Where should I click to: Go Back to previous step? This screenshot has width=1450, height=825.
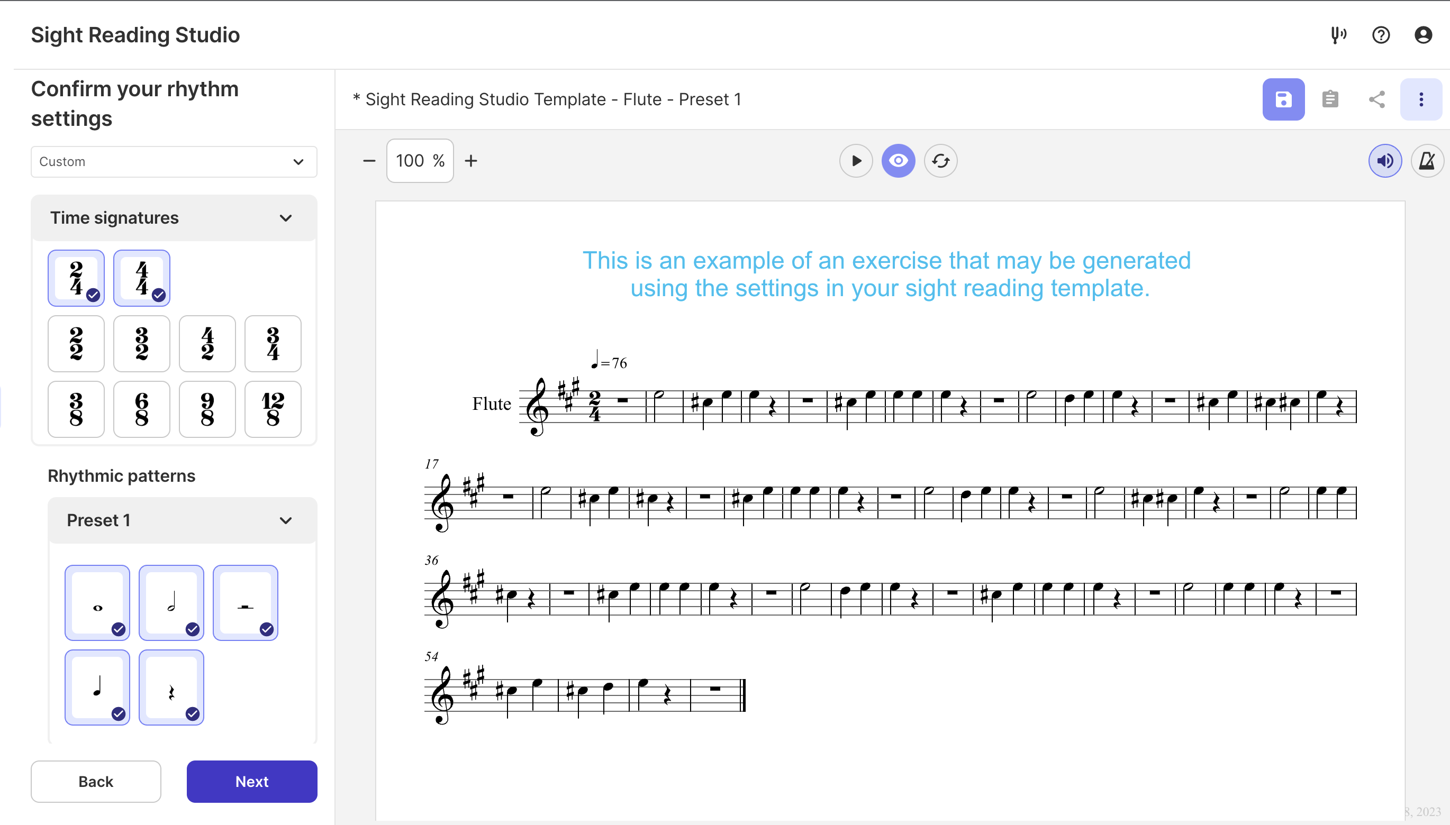point(96,781)
